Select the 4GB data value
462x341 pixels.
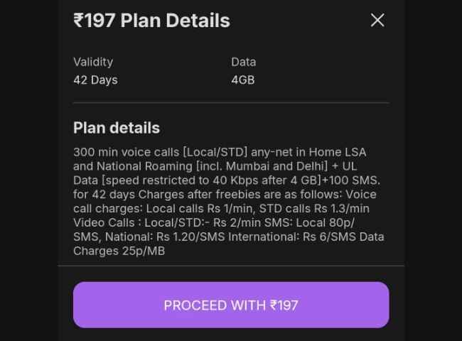[x=243, y=80]
